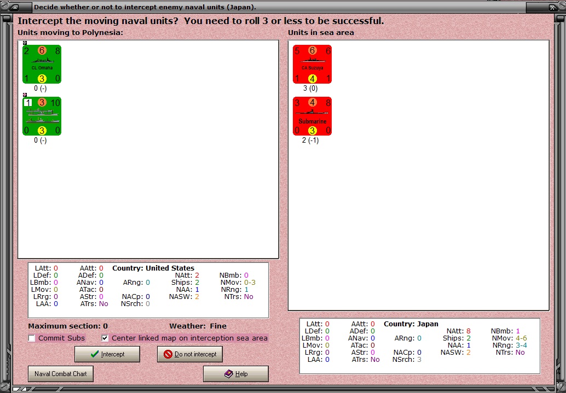Select the CA Suzuya cruiser counter

[x=312, y=64]
